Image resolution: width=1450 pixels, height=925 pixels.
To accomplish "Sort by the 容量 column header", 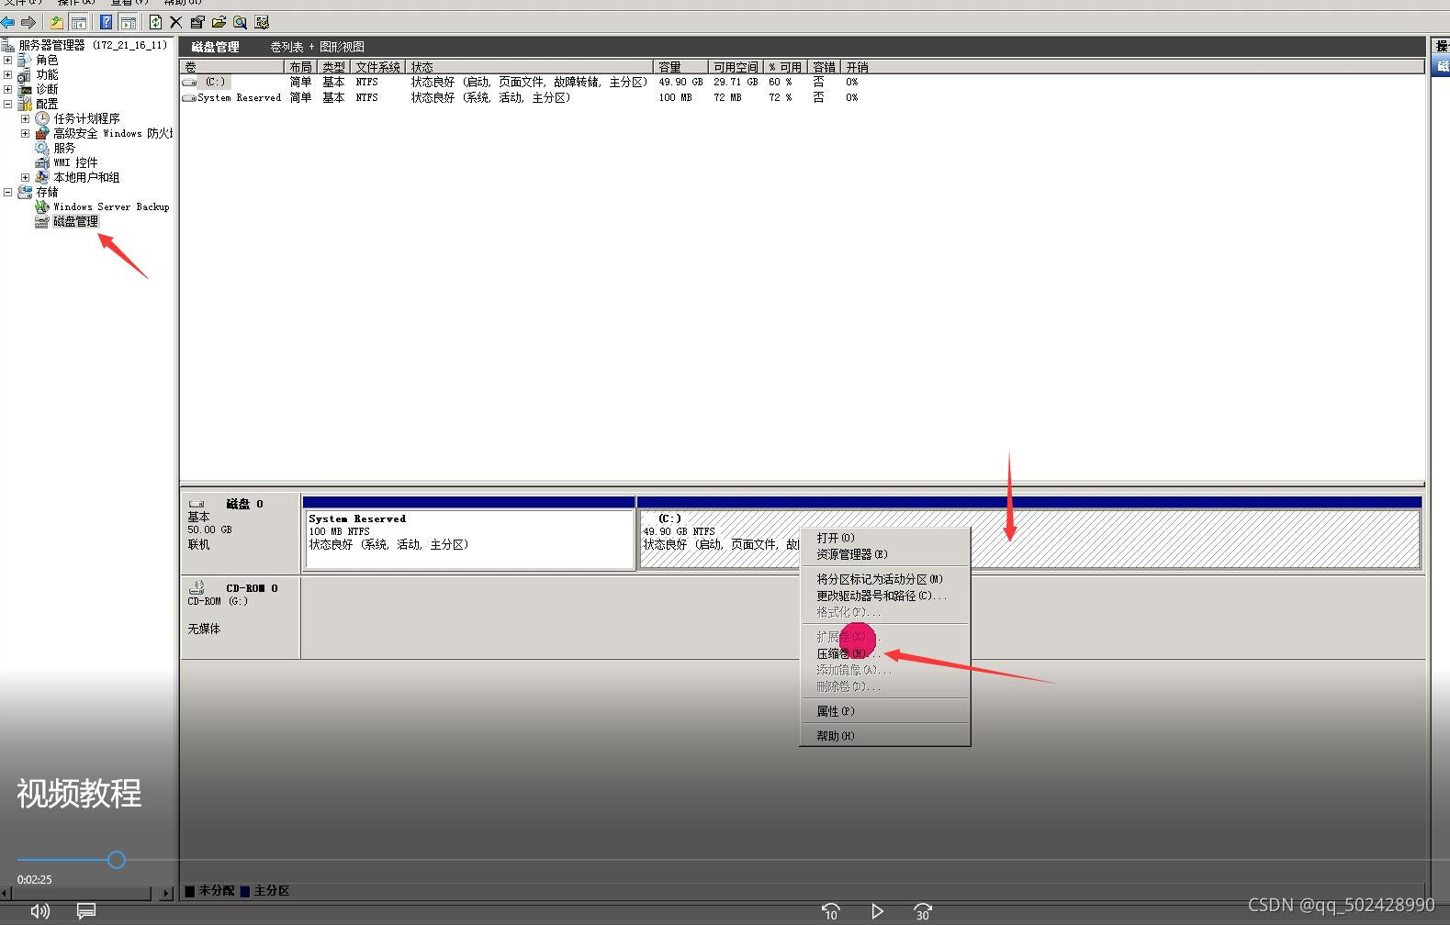I will pos(681,67).
